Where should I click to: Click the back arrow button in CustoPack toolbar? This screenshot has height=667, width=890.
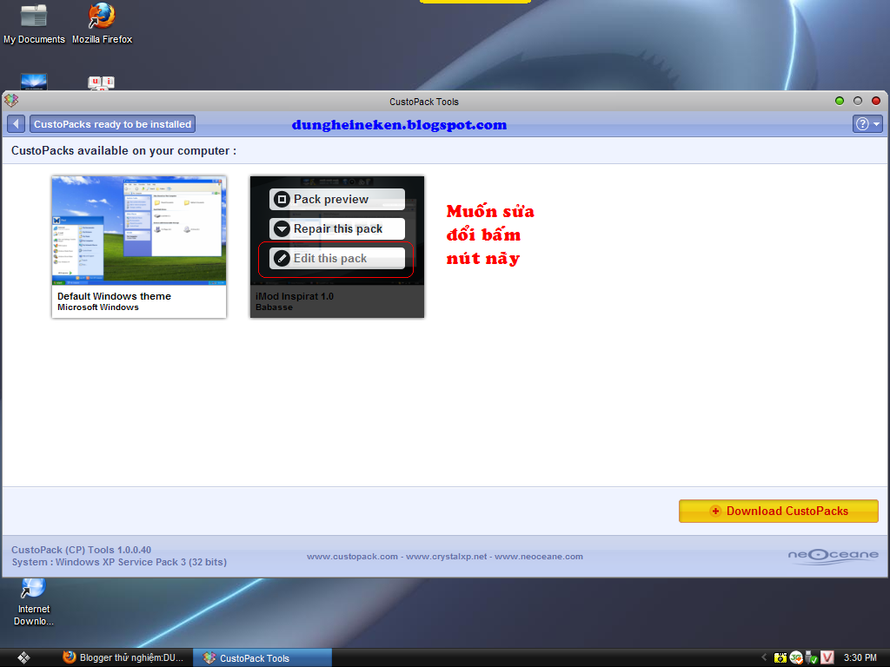16,123
